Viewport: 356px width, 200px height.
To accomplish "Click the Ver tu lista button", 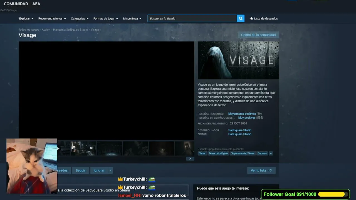I will point(261,170).
